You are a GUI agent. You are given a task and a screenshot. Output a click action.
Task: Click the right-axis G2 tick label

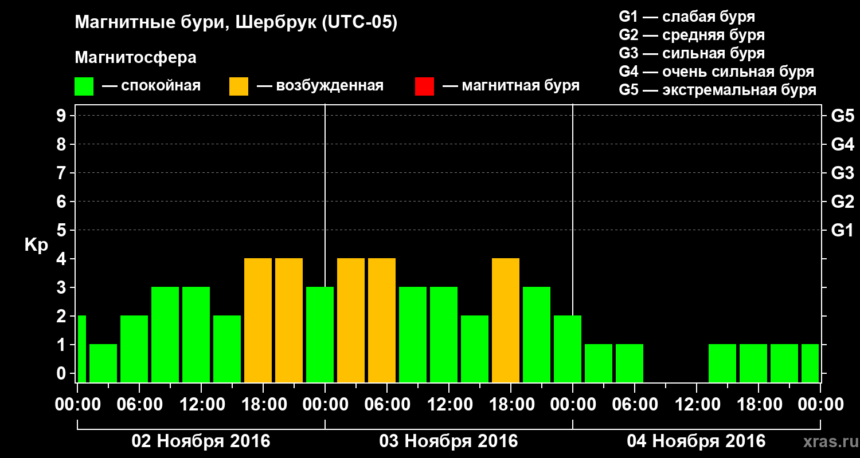(x=843, y=202)
